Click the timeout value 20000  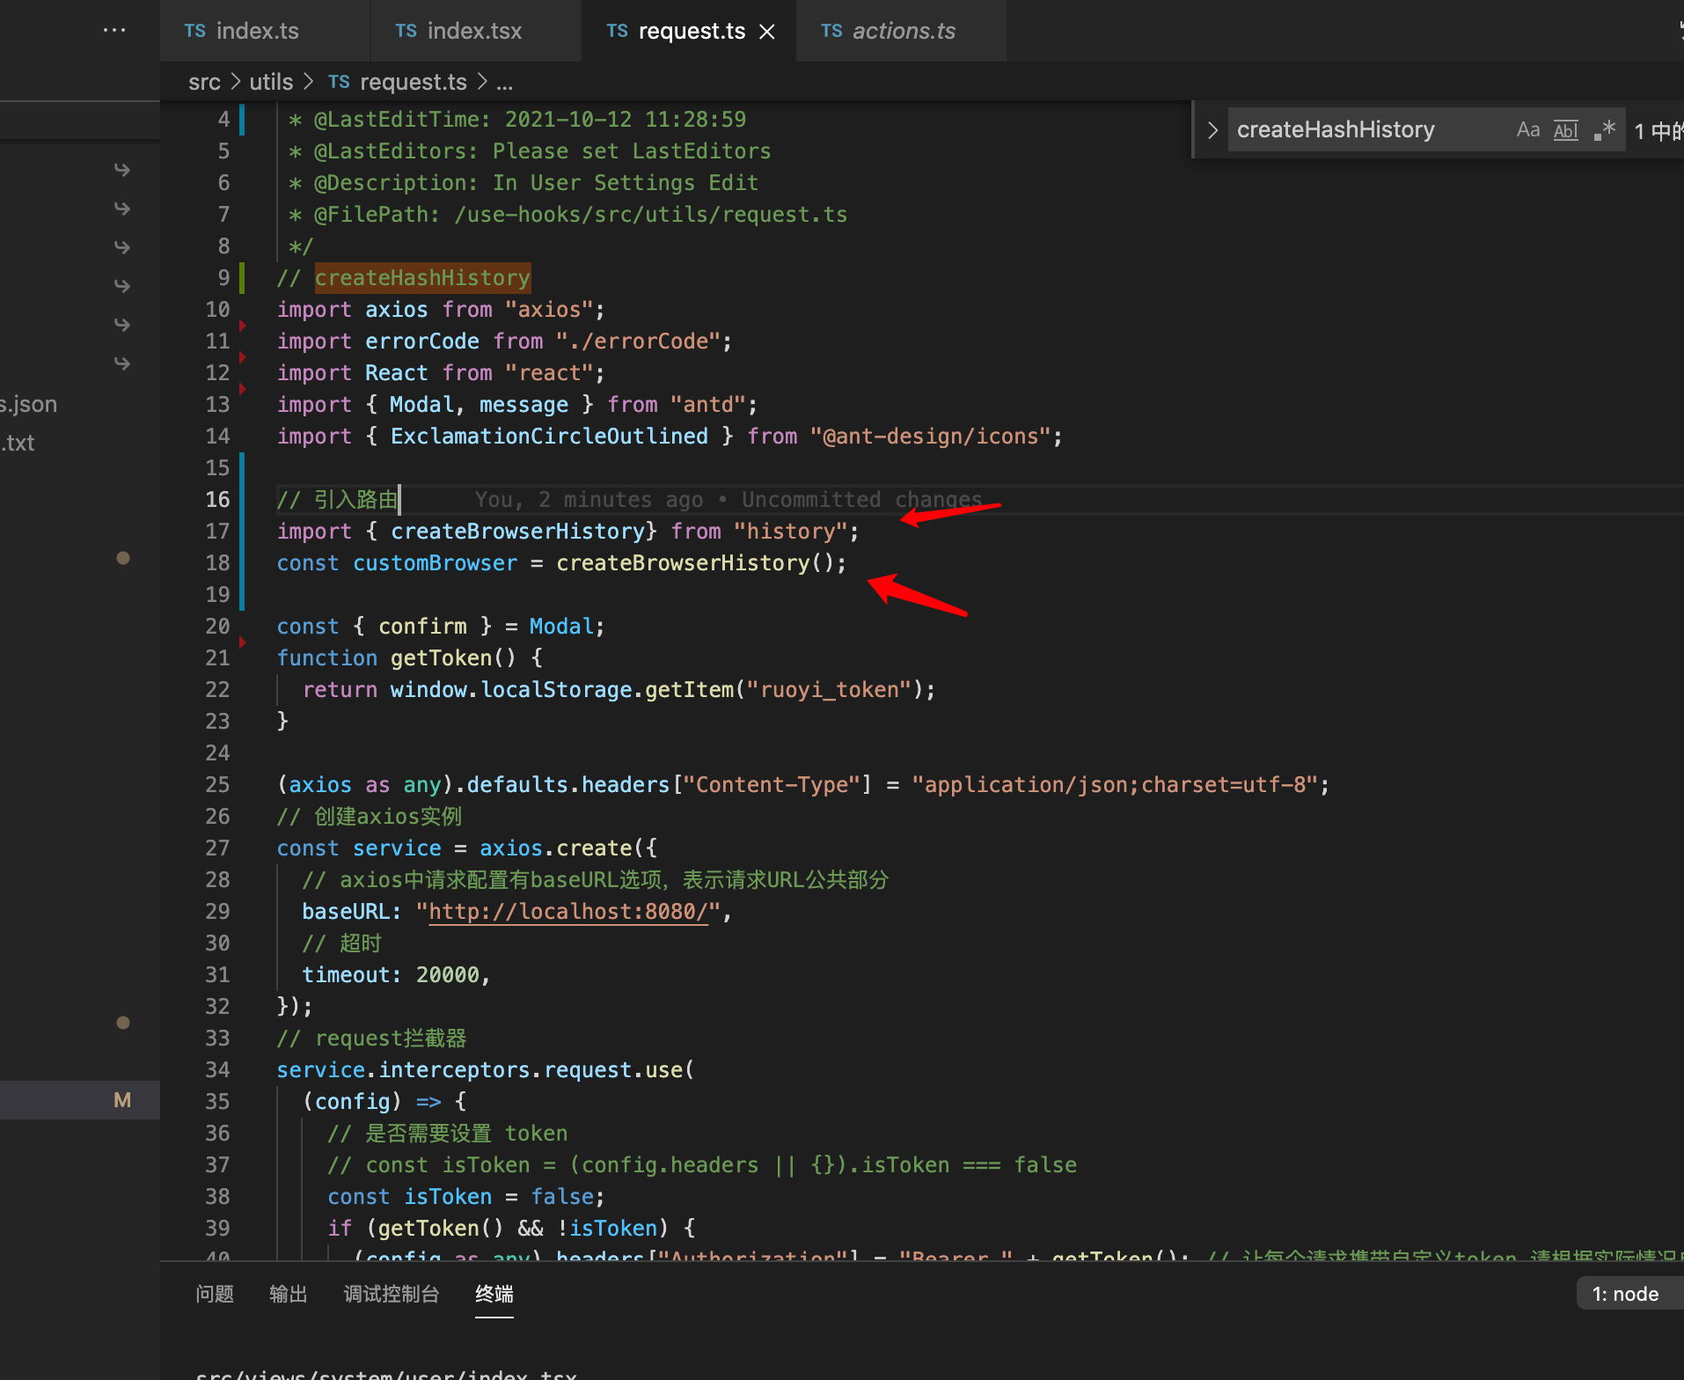coord(448,975)
